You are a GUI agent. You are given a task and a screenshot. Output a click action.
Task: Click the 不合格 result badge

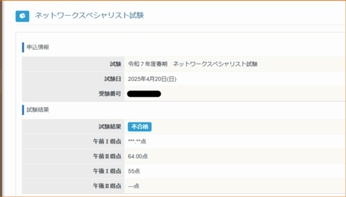[139, 127]
